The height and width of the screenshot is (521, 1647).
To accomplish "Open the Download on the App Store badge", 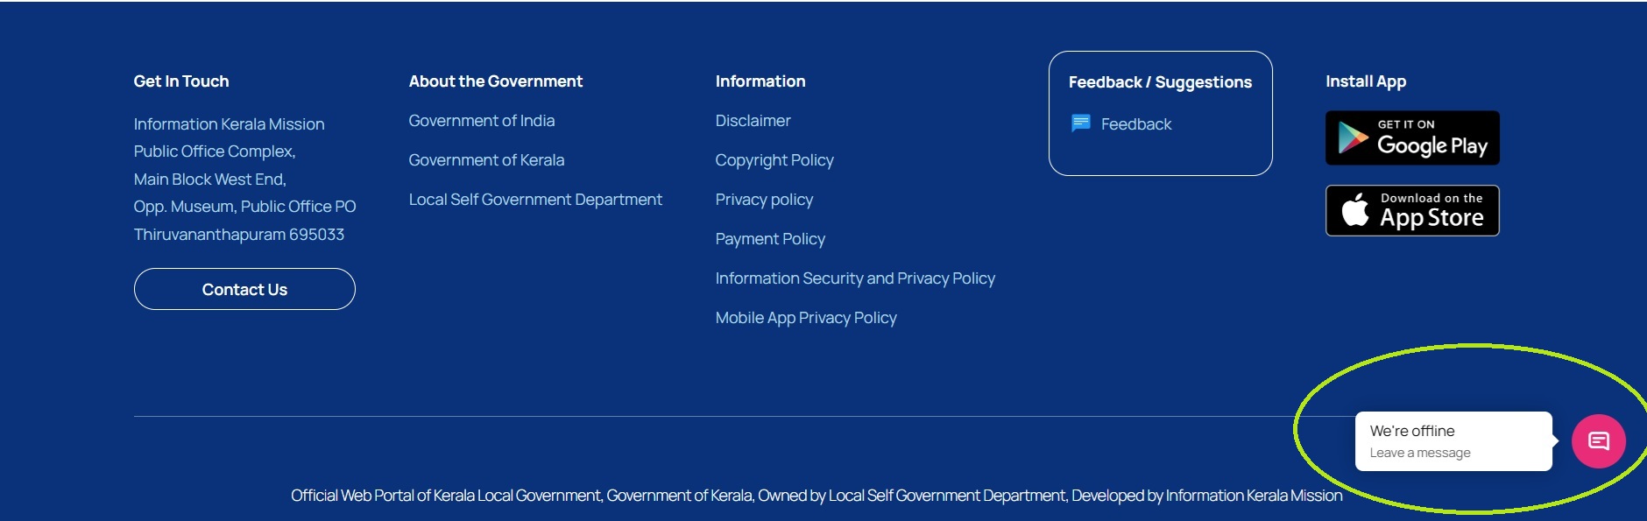I will tap(1412, 210).
